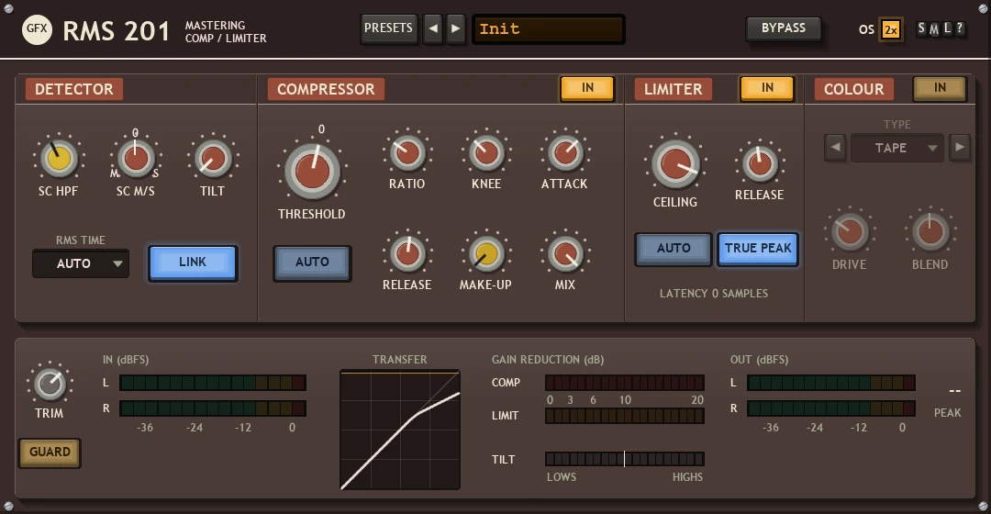991x514 pixels.
Task: Click the LIMITER section label
Action: tap(674, 89)
